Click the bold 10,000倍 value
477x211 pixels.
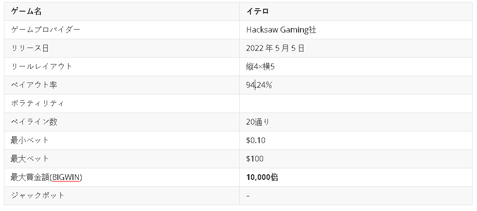click(262, 177)
